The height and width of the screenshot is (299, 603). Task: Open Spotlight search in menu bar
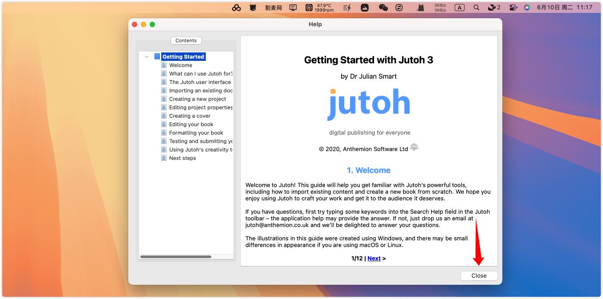tap(476, 8)
